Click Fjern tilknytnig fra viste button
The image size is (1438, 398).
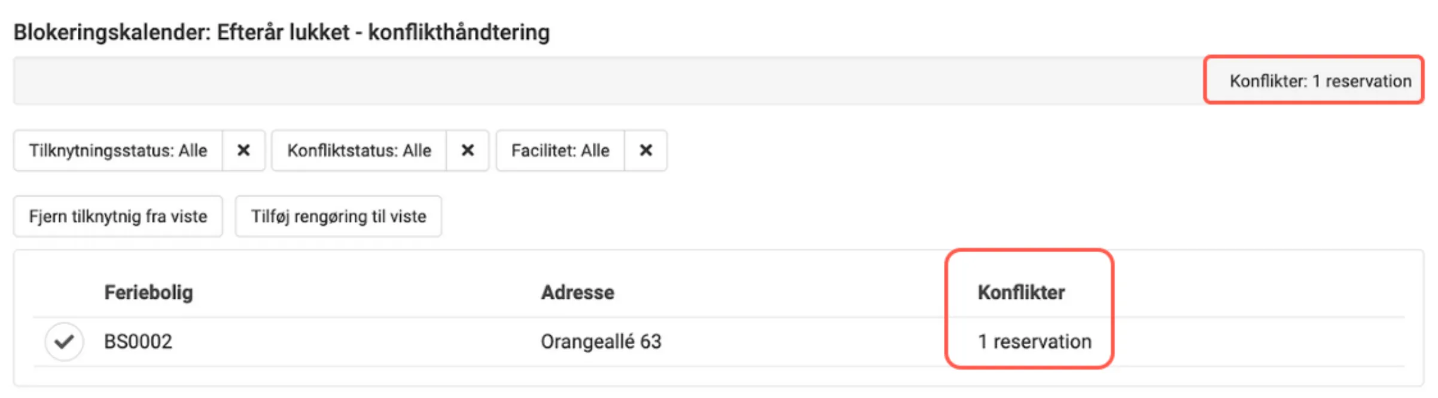(x=118, y=216)
